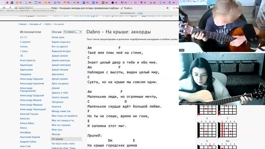Click the 'Dm' chord in the Припев
Image resolution: width=265 pixels, height=149 pixels.
110,140
